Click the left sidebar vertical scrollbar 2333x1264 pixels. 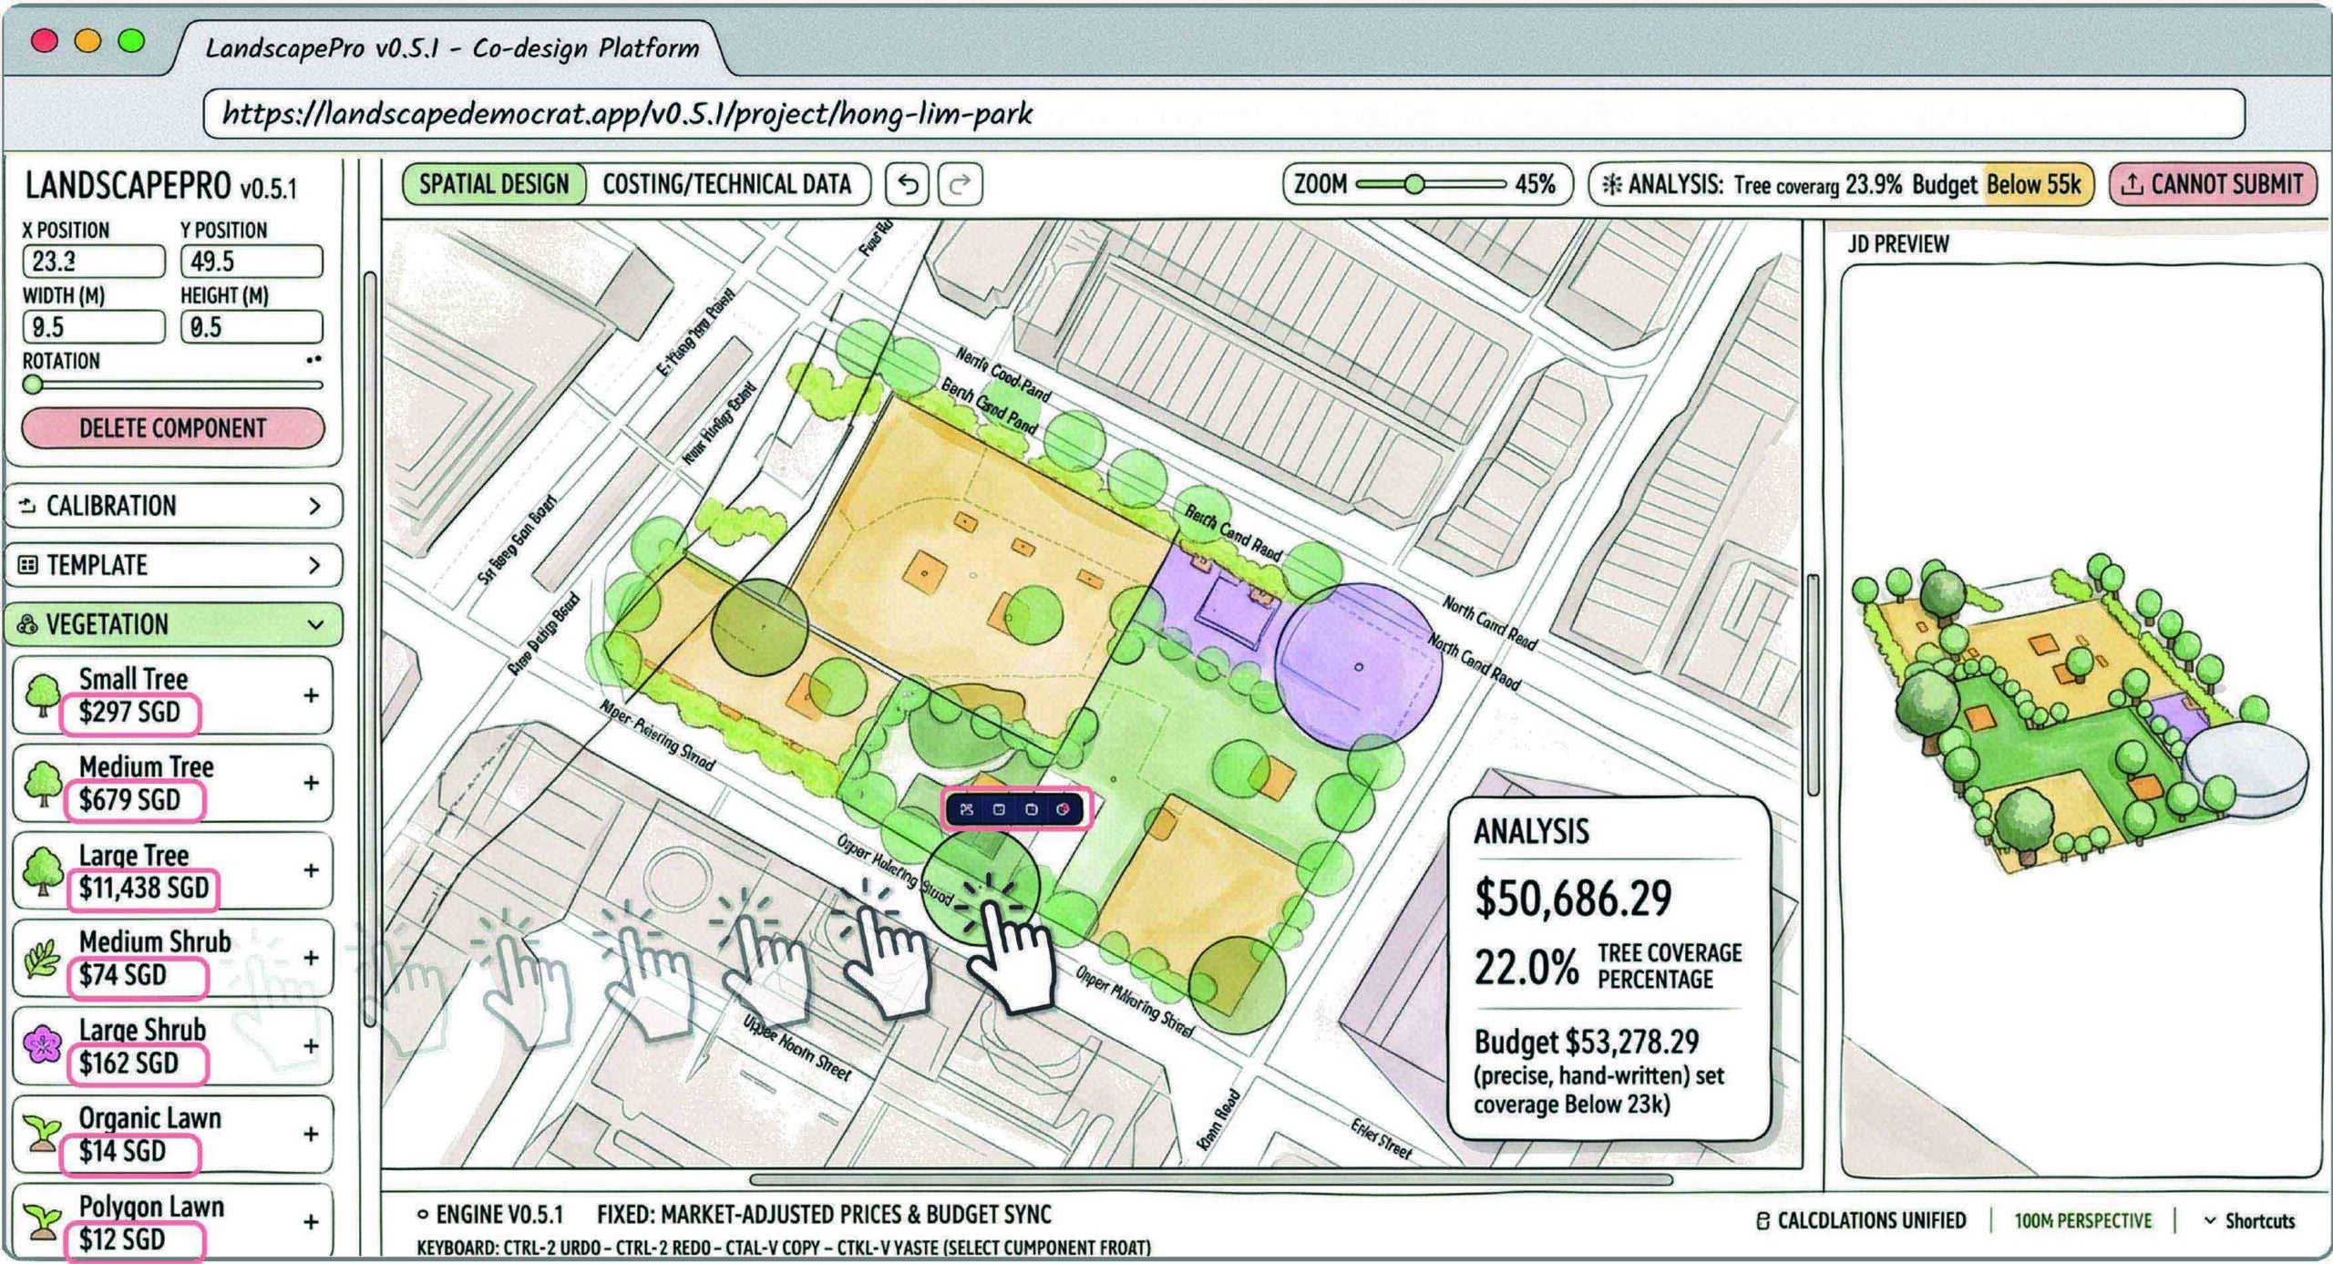click(370, 649)
